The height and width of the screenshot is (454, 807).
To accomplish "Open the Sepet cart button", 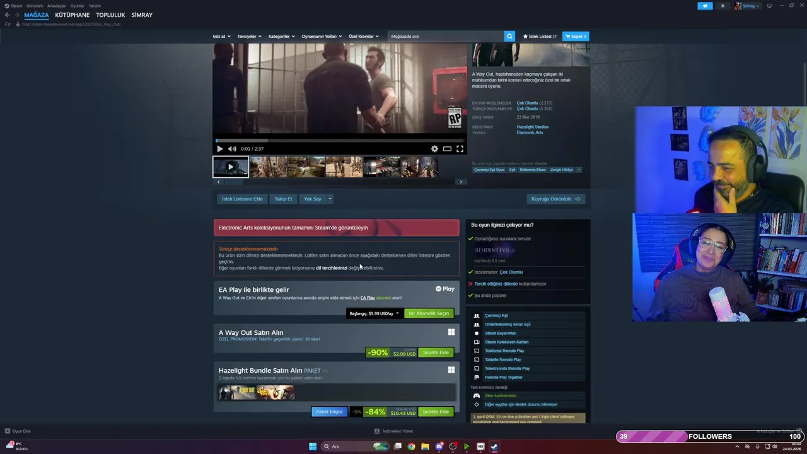I will [x=576, y=36].
